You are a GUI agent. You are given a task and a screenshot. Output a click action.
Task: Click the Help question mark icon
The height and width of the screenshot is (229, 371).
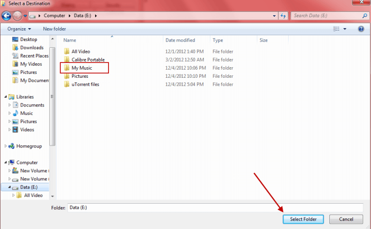coord(361,29)
